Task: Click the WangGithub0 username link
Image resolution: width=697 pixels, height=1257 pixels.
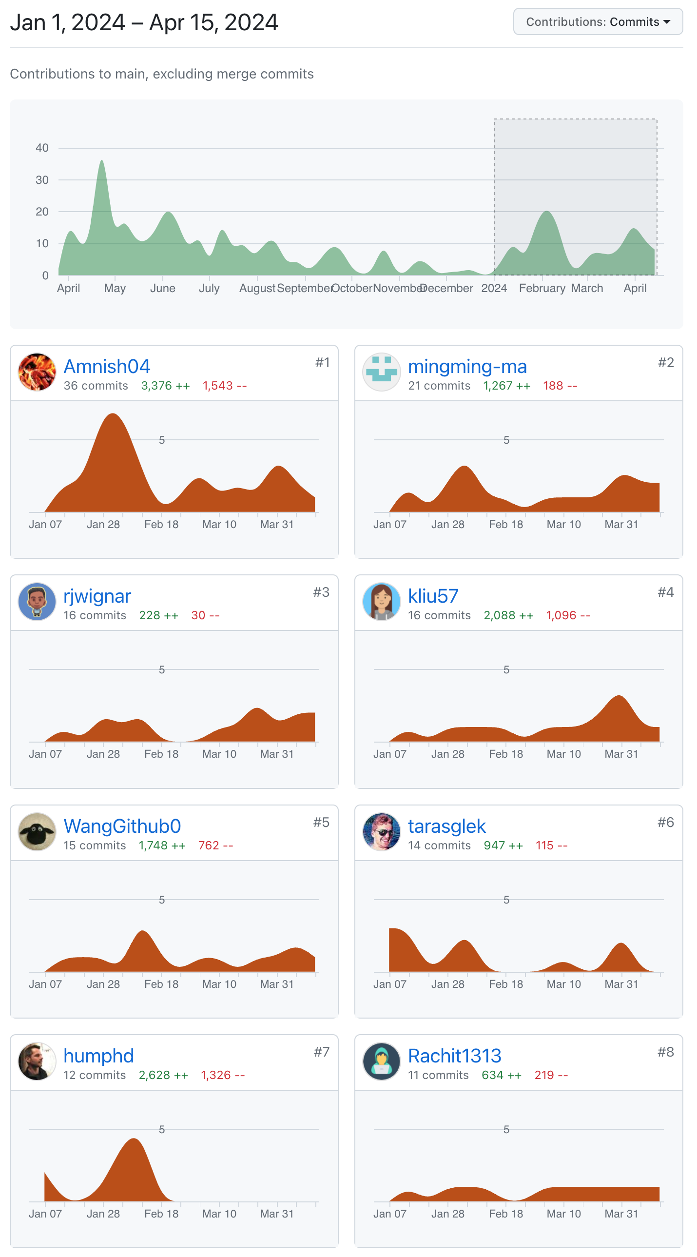Action: pyautogui.click(x=122, y=826)
